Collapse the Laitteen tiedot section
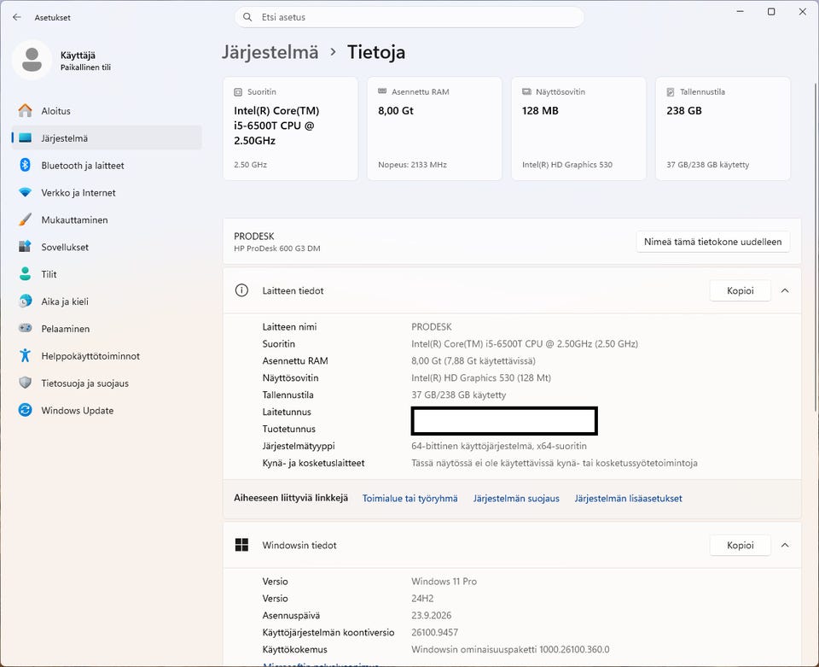The width and height of the screenshot is (819, 667). coord(785,290)
